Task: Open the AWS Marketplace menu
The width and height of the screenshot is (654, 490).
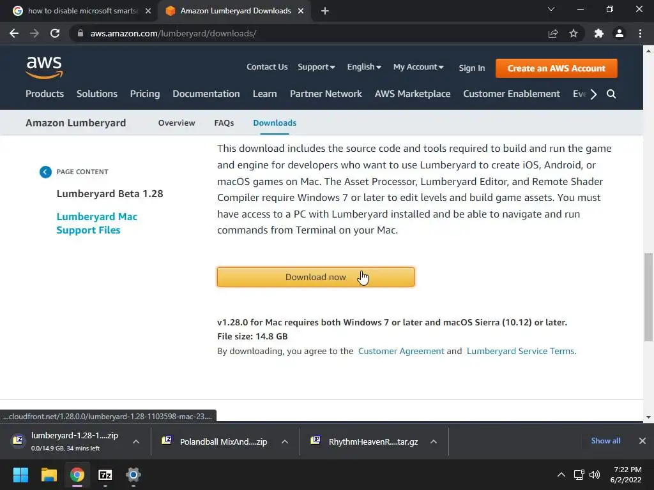Action: pos(413,94)
